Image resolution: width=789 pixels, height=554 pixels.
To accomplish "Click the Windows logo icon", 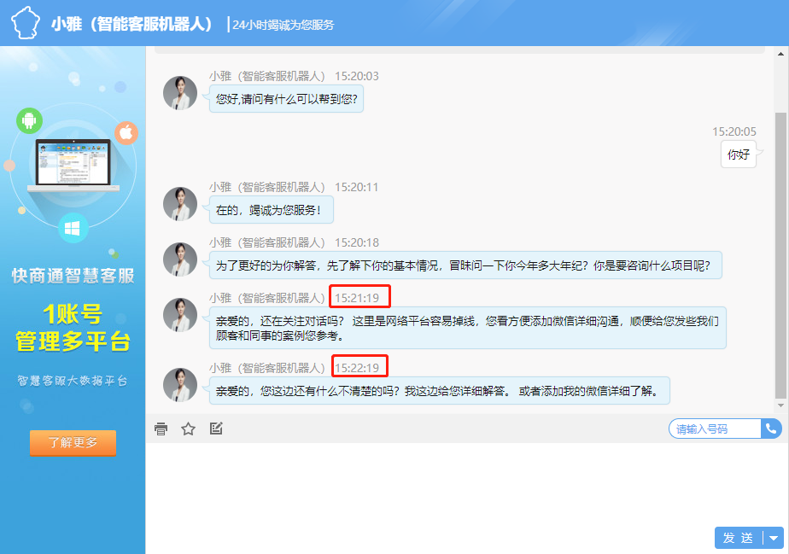I will tap(73, 228).
